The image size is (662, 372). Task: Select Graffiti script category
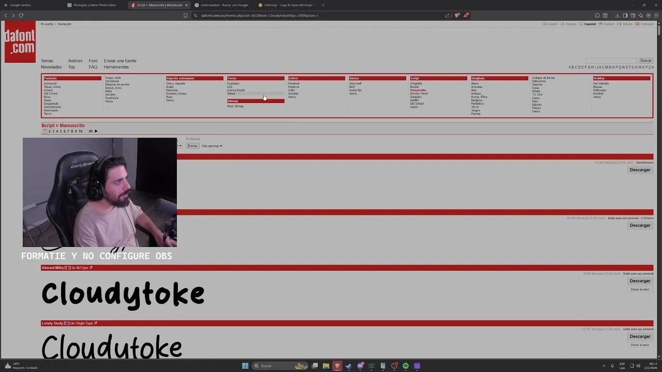click(x=414, y=100)
